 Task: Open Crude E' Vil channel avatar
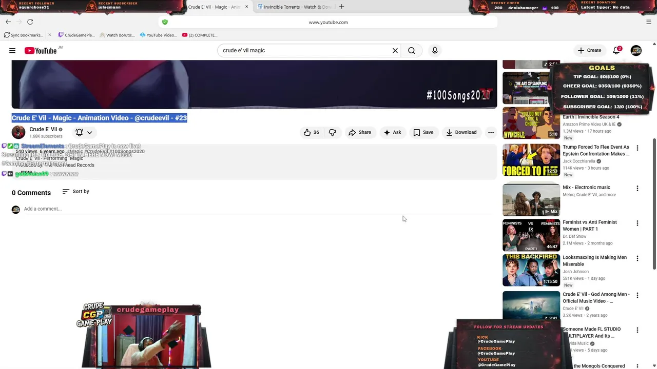(18, 132)
